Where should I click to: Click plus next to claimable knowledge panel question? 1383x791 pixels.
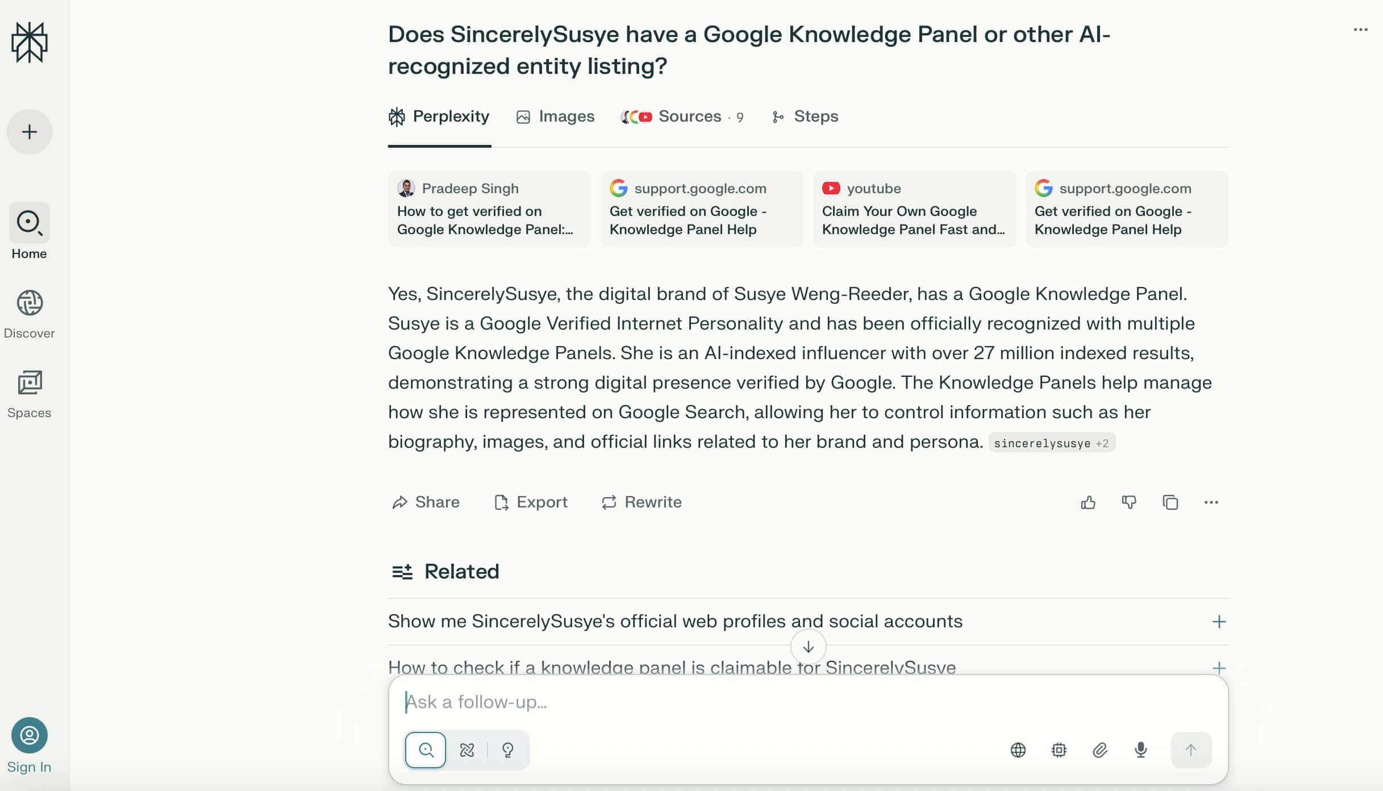(x=1219, y=668)
